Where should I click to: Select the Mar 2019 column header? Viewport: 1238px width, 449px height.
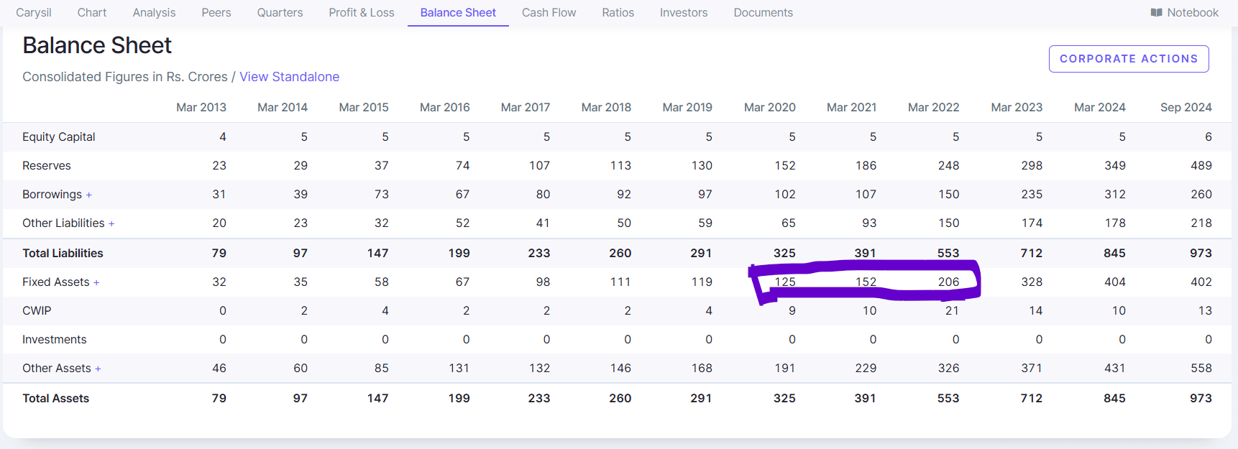tap(687, 107)
